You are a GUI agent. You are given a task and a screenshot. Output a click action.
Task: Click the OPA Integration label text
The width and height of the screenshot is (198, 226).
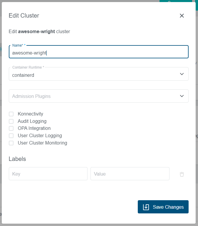tap(34, 128)
